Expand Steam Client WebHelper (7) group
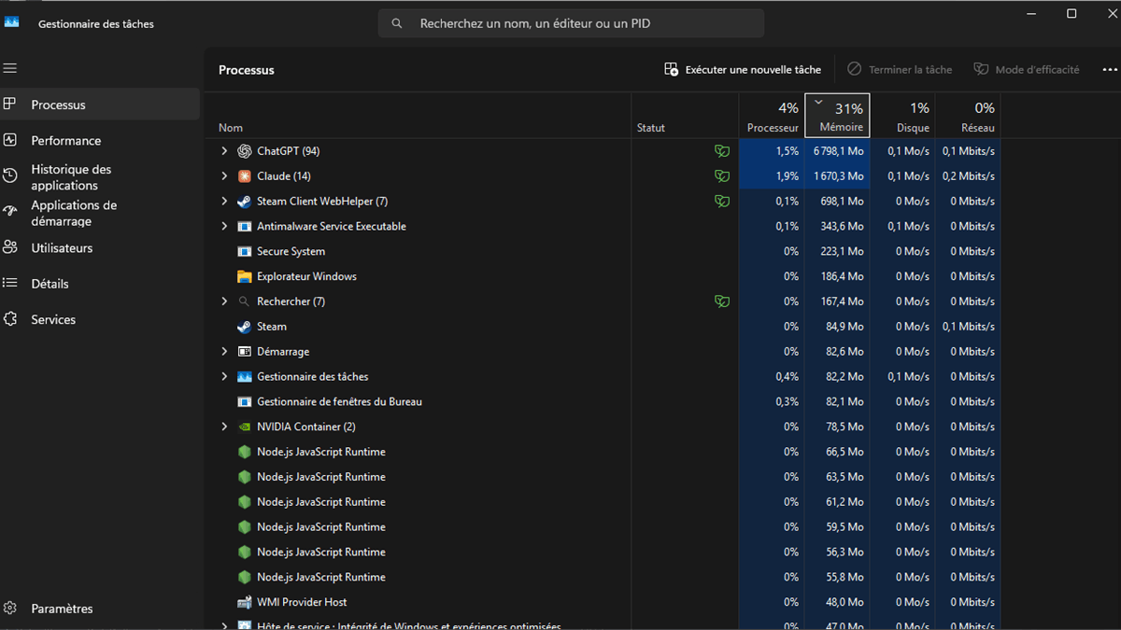Viewport: 1121px width, 630px height. click(x=224, y=202)
